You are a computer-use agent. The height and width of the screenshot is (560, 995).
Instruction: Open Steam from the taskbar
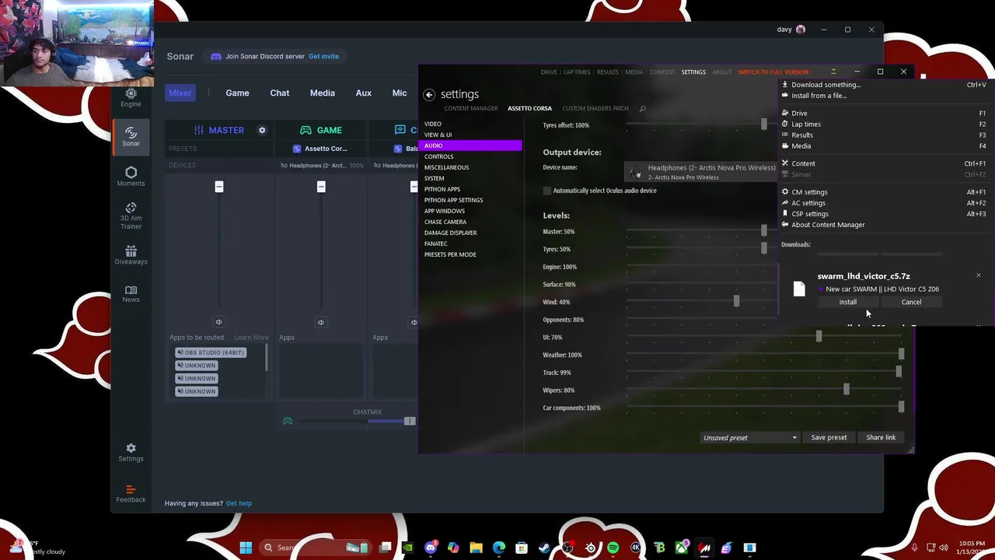point(544,548)
